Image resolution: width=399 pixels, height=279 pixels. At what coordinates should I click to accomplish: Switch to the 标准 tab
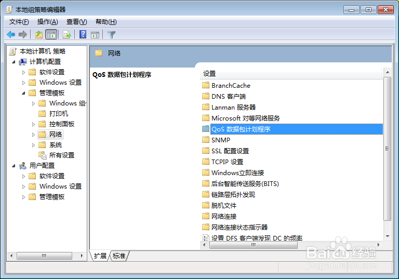(119, 256)
